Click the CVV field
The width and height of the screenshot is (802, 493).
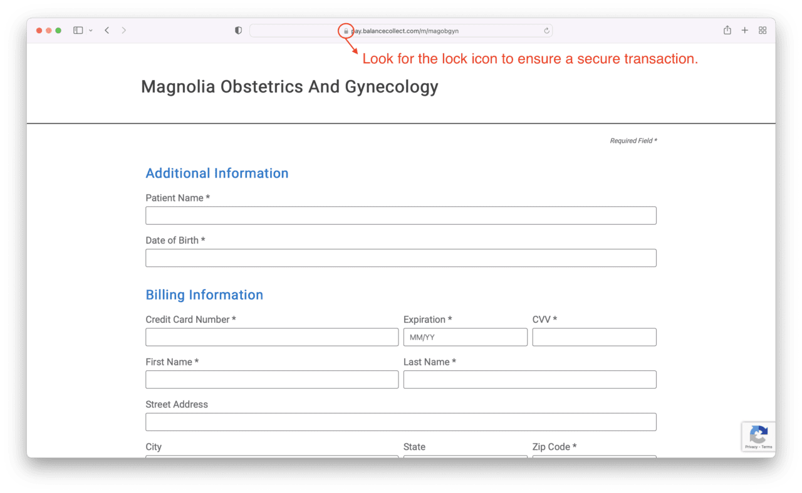[593, 337]
